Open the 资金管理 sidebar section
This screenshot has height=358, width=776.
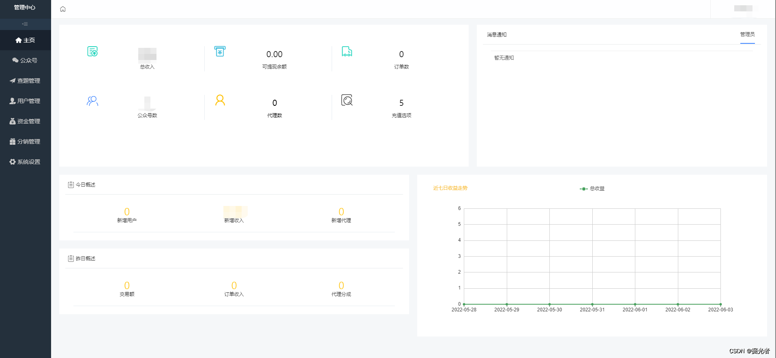tap(26, 121)
